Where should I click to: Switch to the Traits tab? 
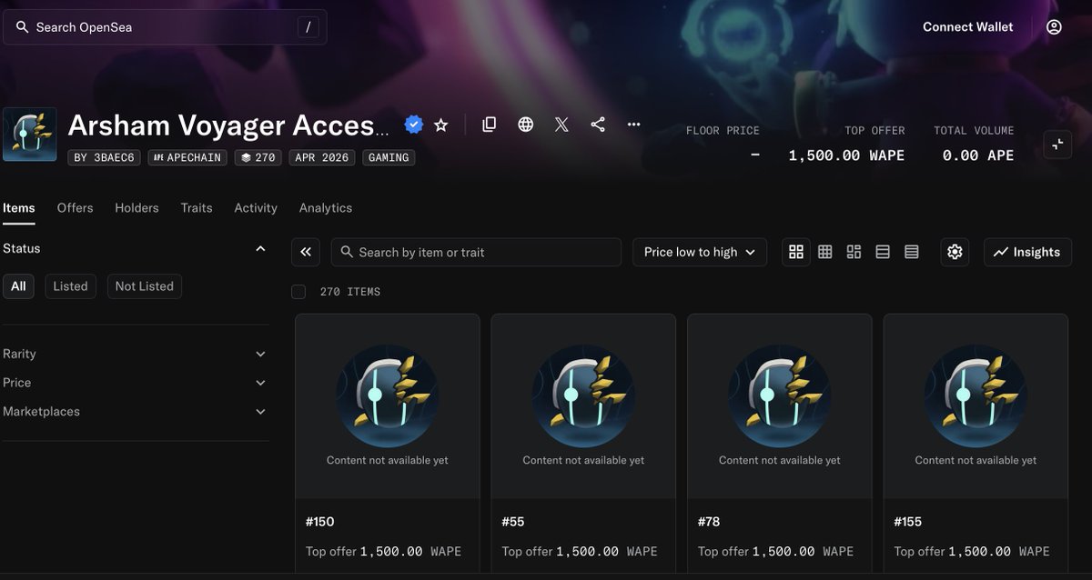pos(197,208)
